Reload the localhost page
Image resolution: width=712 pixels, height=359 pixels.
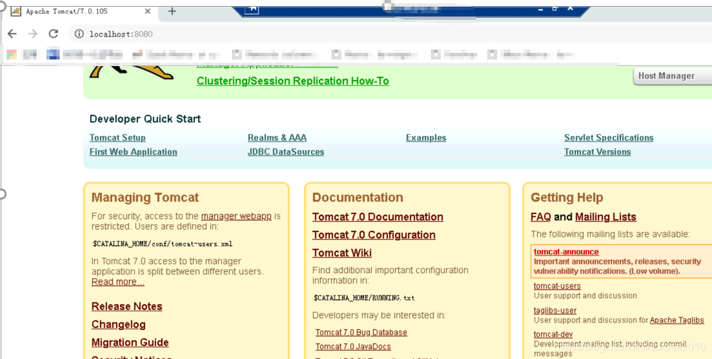[54, 34]
